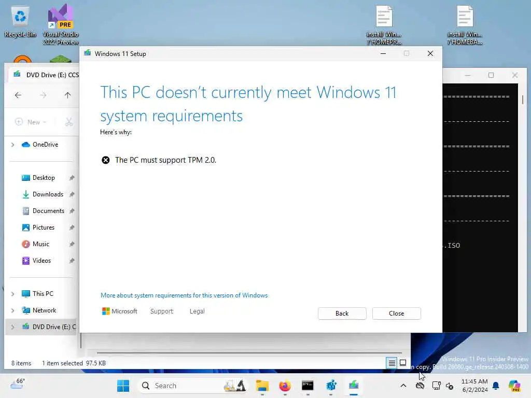
Task: Open the Legal link in Setup
Action: (x=197, y=311)
